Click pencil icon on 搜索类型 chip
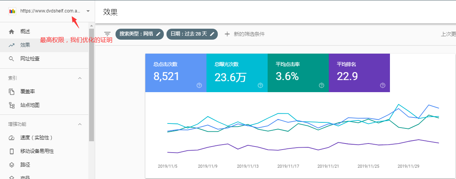 point(159,34)
